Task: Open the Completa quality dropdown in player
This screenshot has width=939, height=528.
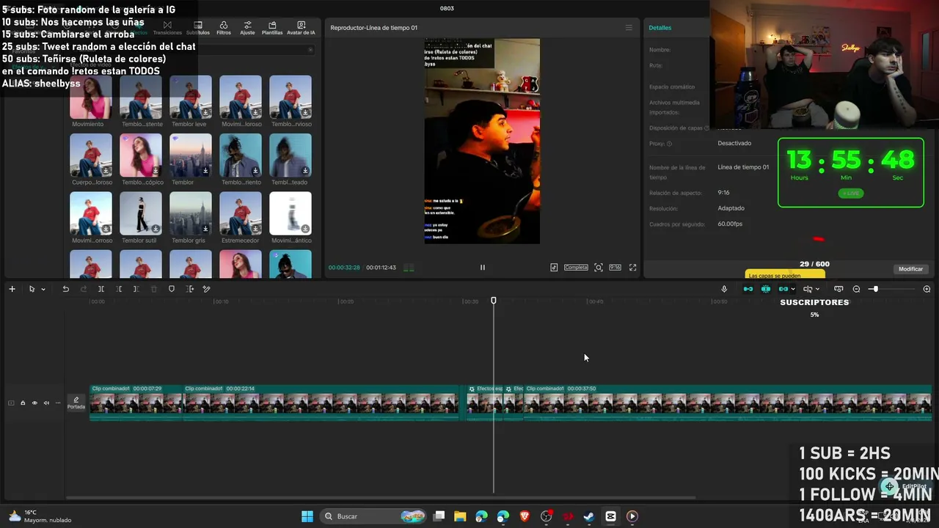Action: 576,268
